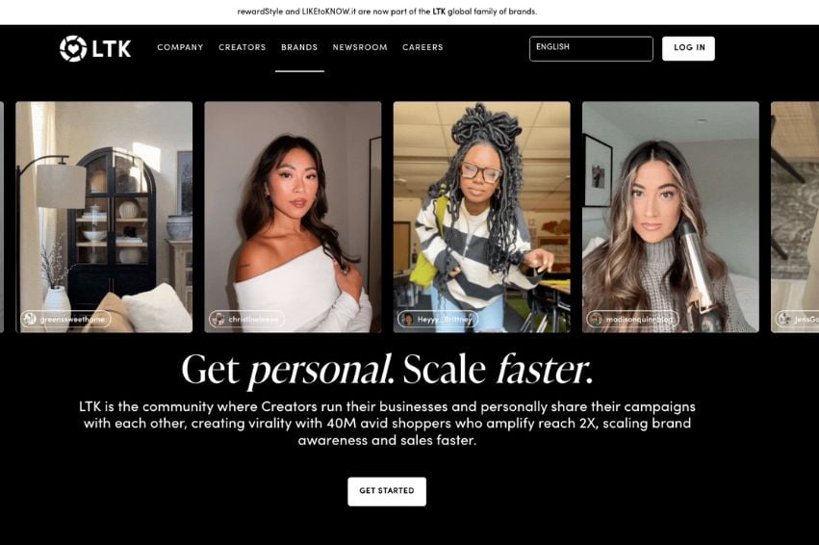Image resolution: width=819 pixels, height=545 pixels.
Task: Click madisonquinnblog profile avatar icon
Action: 596,319
